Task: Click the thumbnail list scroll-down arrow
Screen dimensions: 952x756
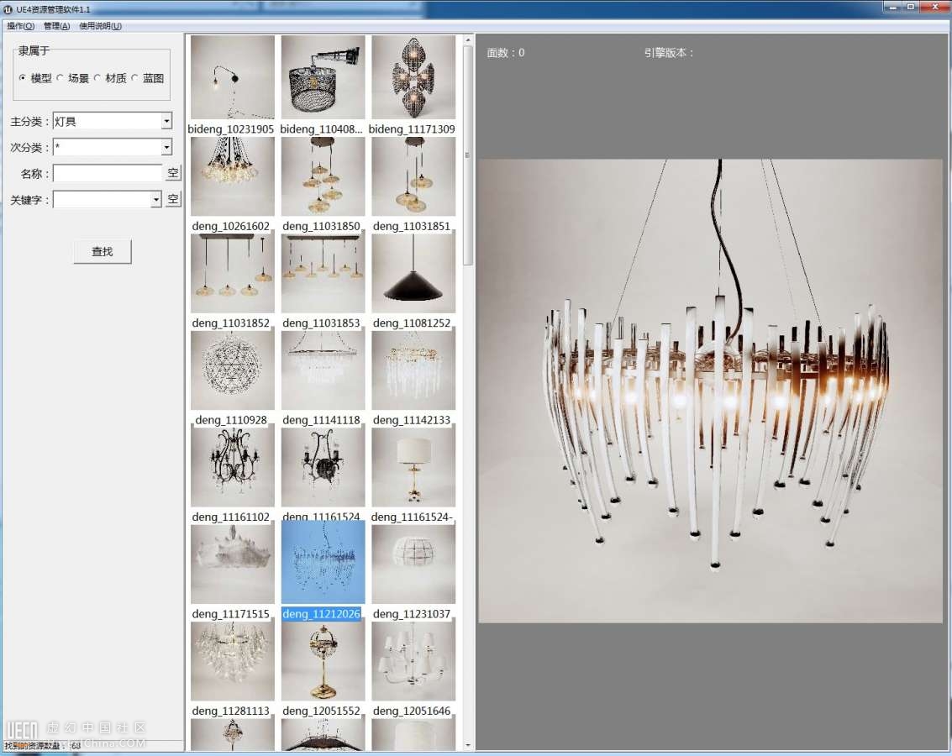Action: point(467,745)
